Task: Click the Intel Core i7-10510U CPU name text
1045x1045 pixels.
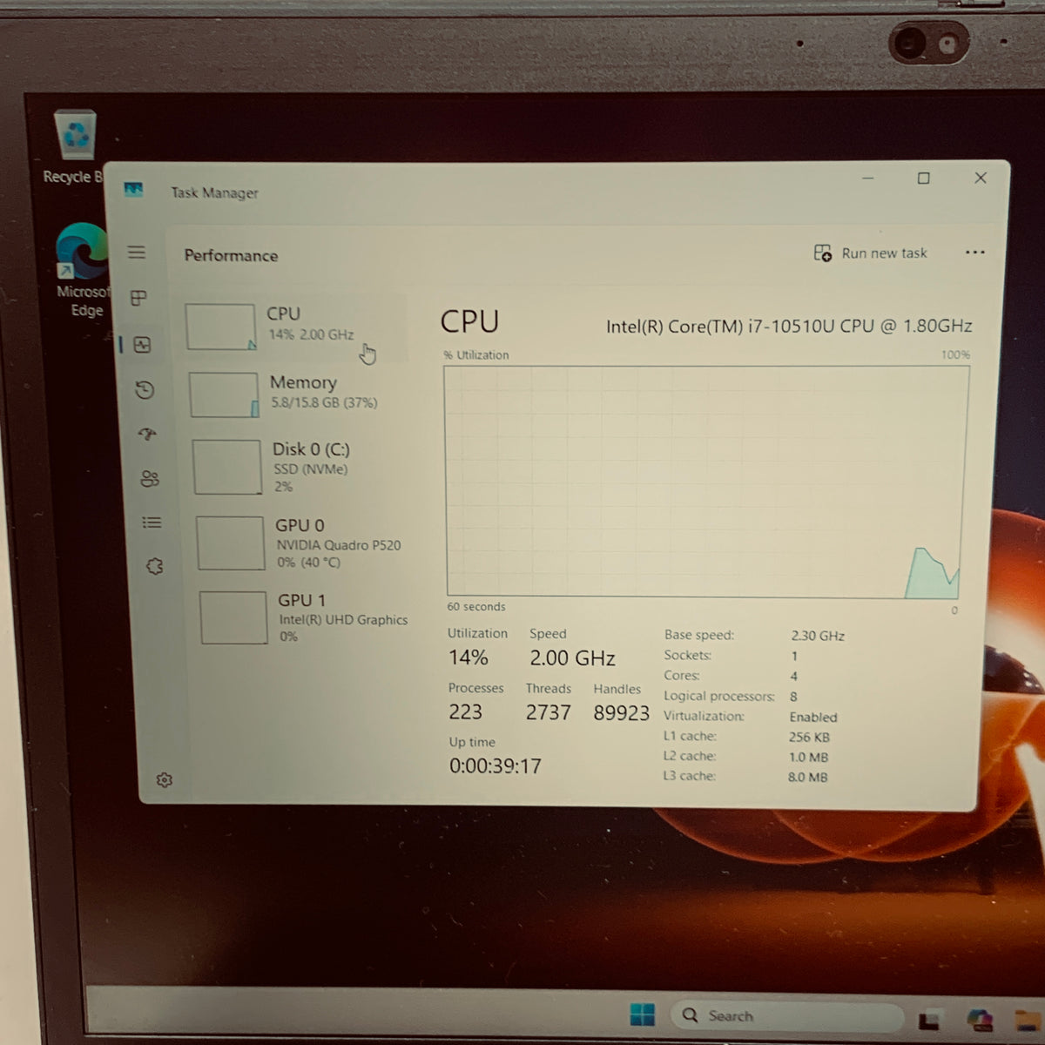Action: click(x=789, y=327)
